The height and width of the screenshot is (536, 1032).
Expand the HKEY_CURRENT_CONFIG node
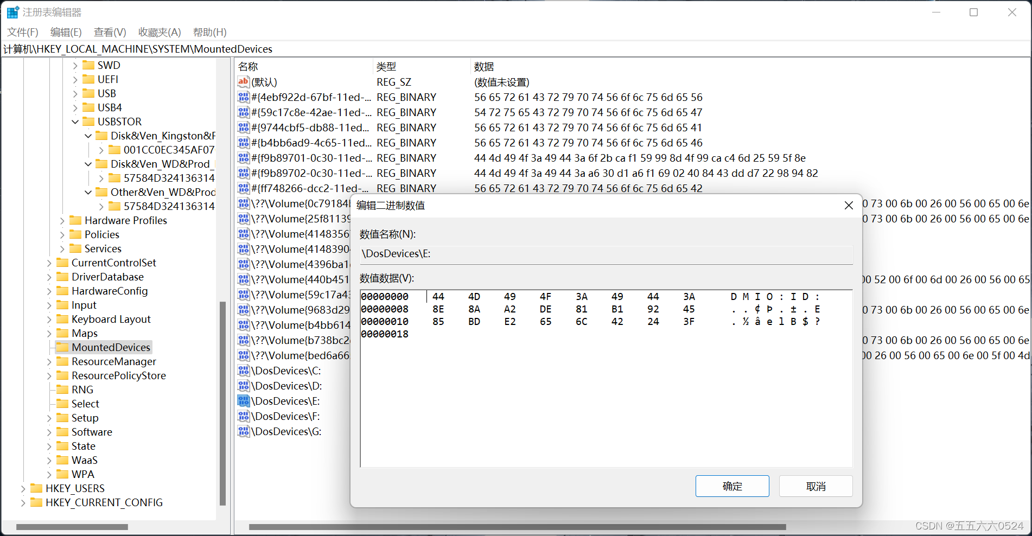pyautogui.click(x=23, y=502)
